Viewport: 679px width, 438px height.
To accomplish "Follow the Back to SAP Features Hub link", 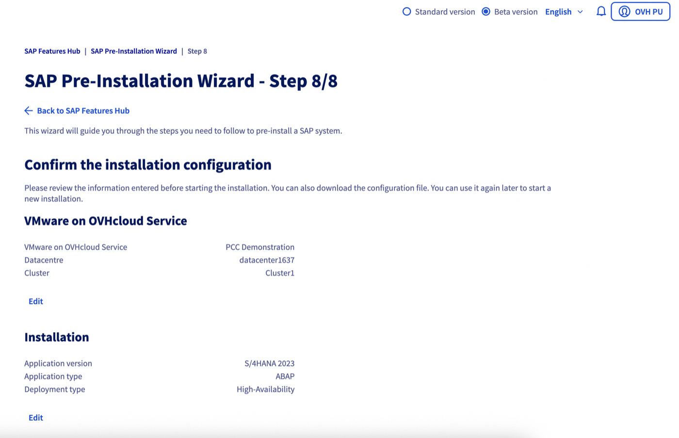I will (83, 111).
